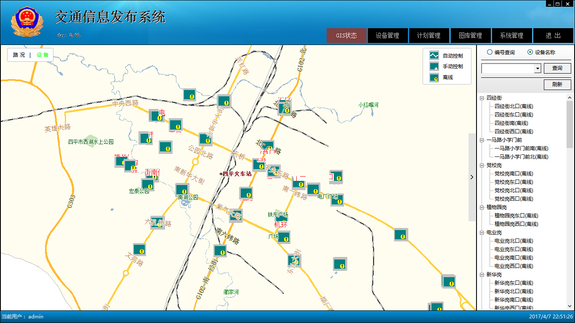The width and height of the screenshot is (575, 323).
Task: Click the 离线 legend icon
Action: (434, 78)
